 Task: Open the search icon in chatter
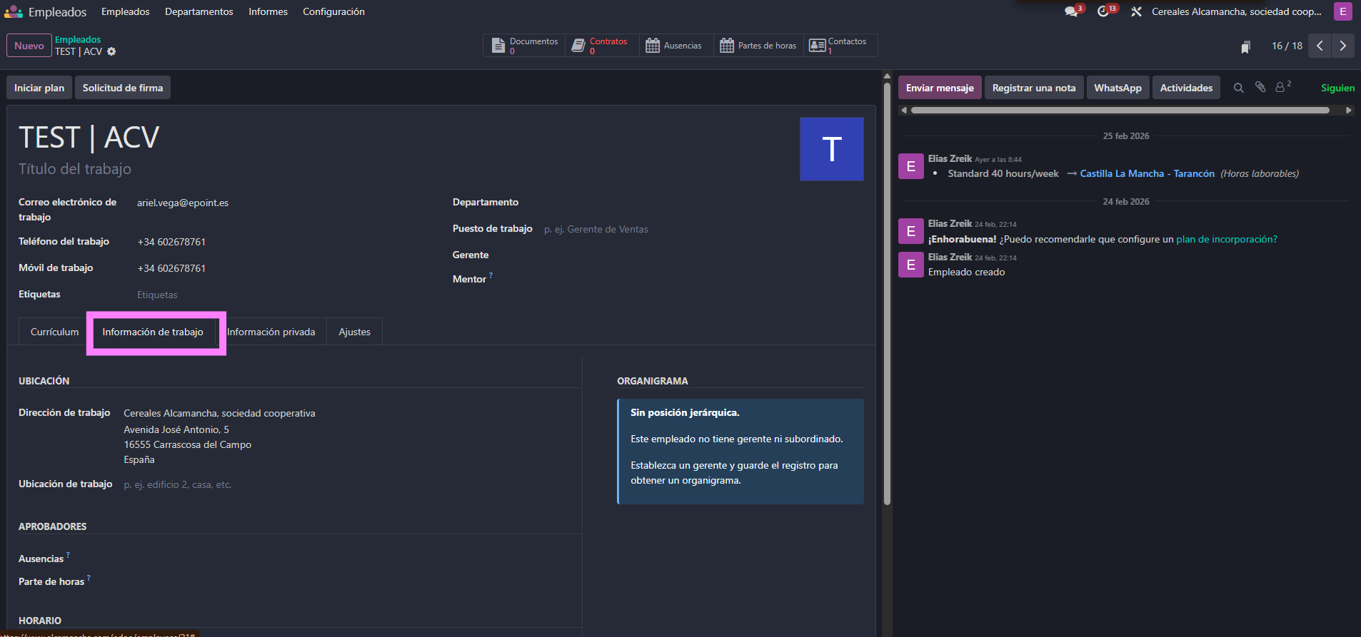(1239, 88)
